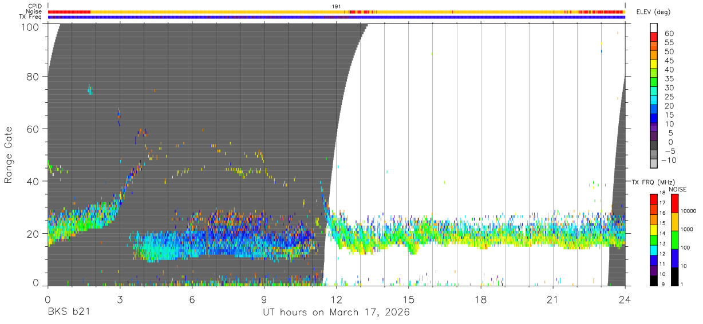Image resolution: width=703 pixels, height=324 pixels.
Task: Click the 12 hour tick on time axis
Action: (x=336, y=299)
